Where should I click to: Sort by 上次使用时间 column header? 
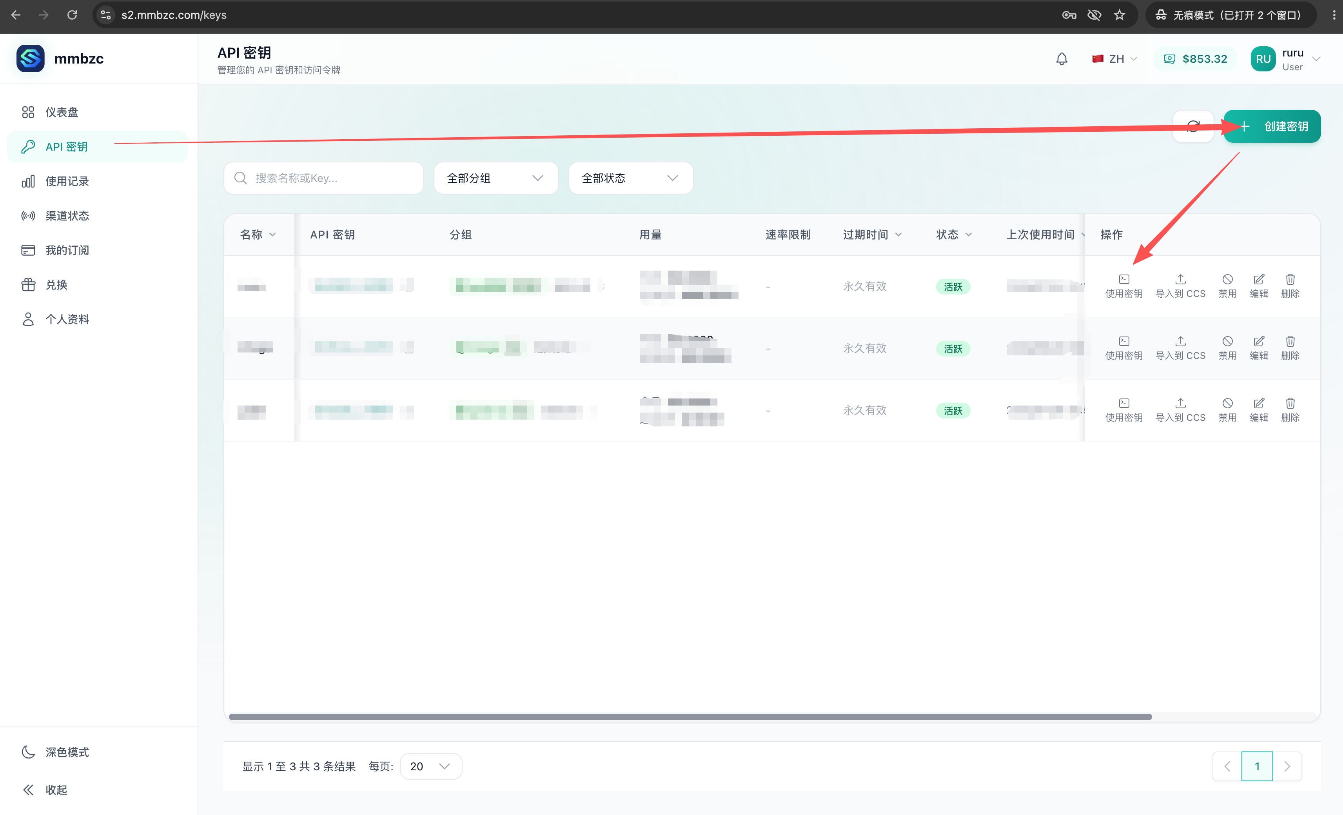[x=1045, y=235]
